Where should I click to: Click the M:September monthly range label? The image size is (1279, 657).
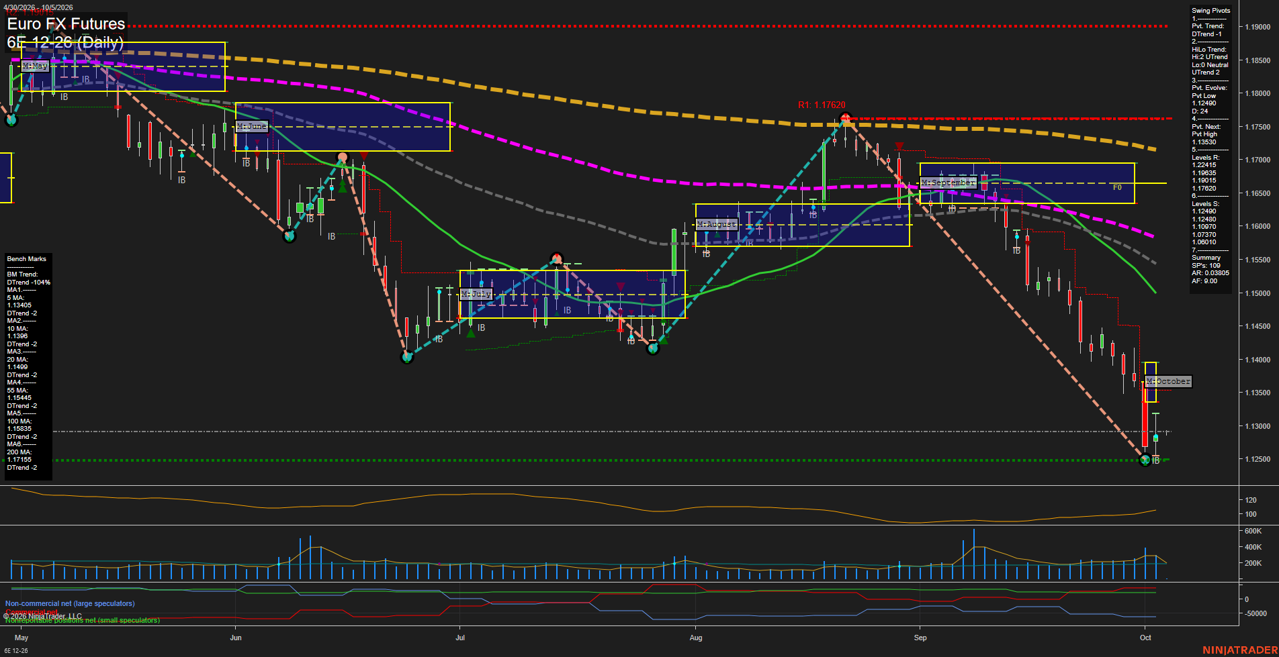[x=948, y=183]
